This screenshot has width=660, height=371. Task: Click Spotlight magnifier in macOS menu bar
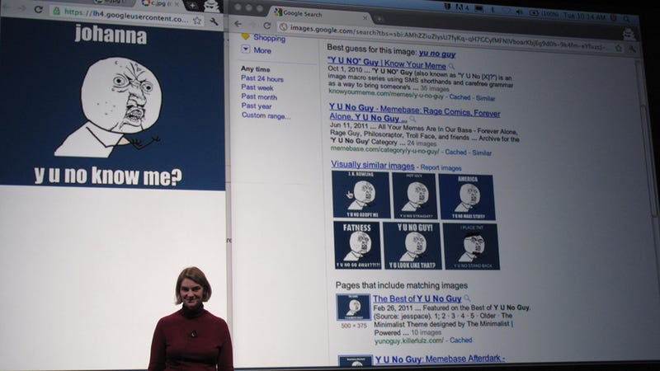pos(627,18)
